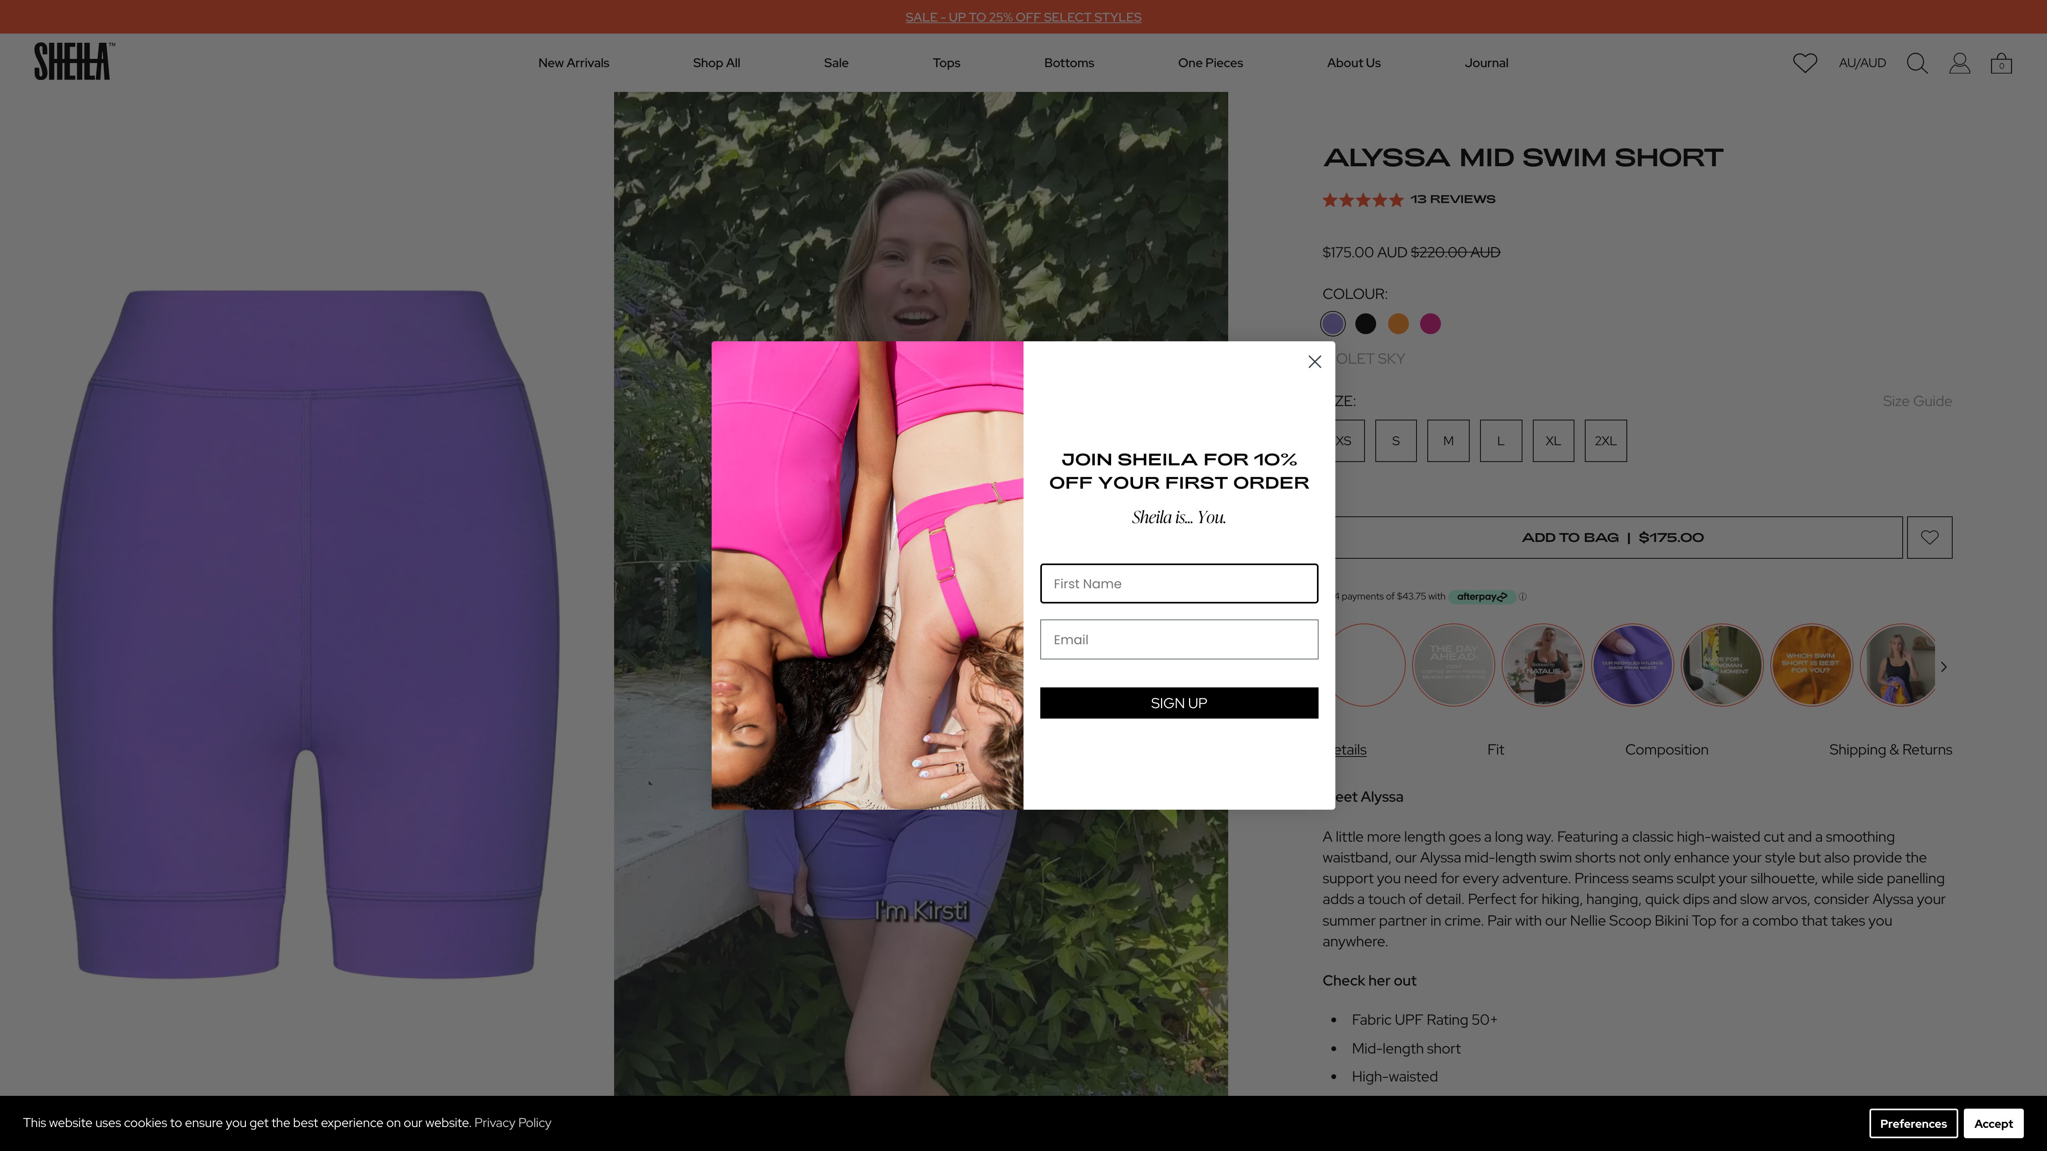Screen dimensions: 2047x1151
Task: Accept the cookies banner
Action: click(x=1993, y=1123)
